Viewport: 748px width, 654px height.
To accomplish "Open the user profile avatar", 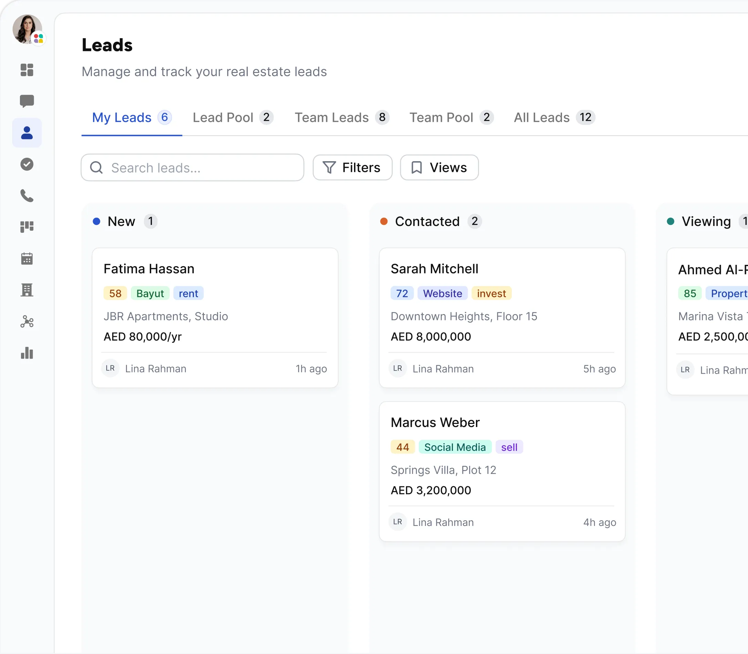I will tap(27, 29).
